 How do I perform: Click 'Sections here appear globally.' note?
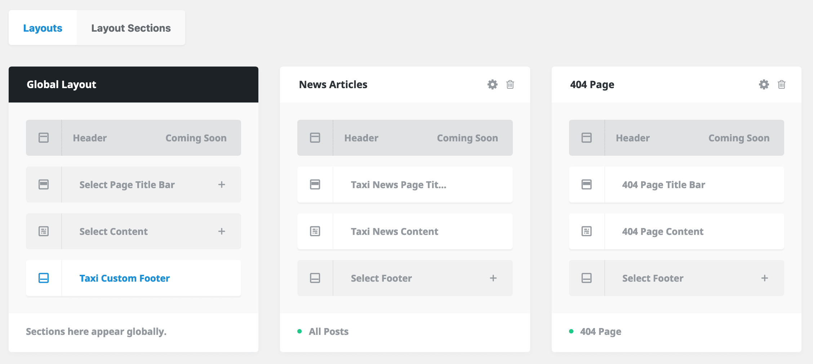(x=96, y=332)
